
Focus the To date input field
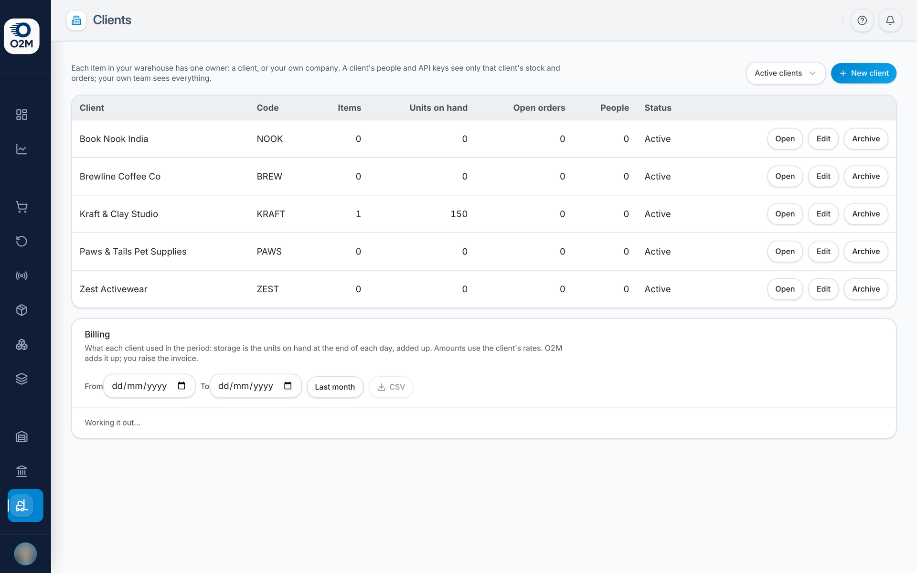[x=256, y=386]
